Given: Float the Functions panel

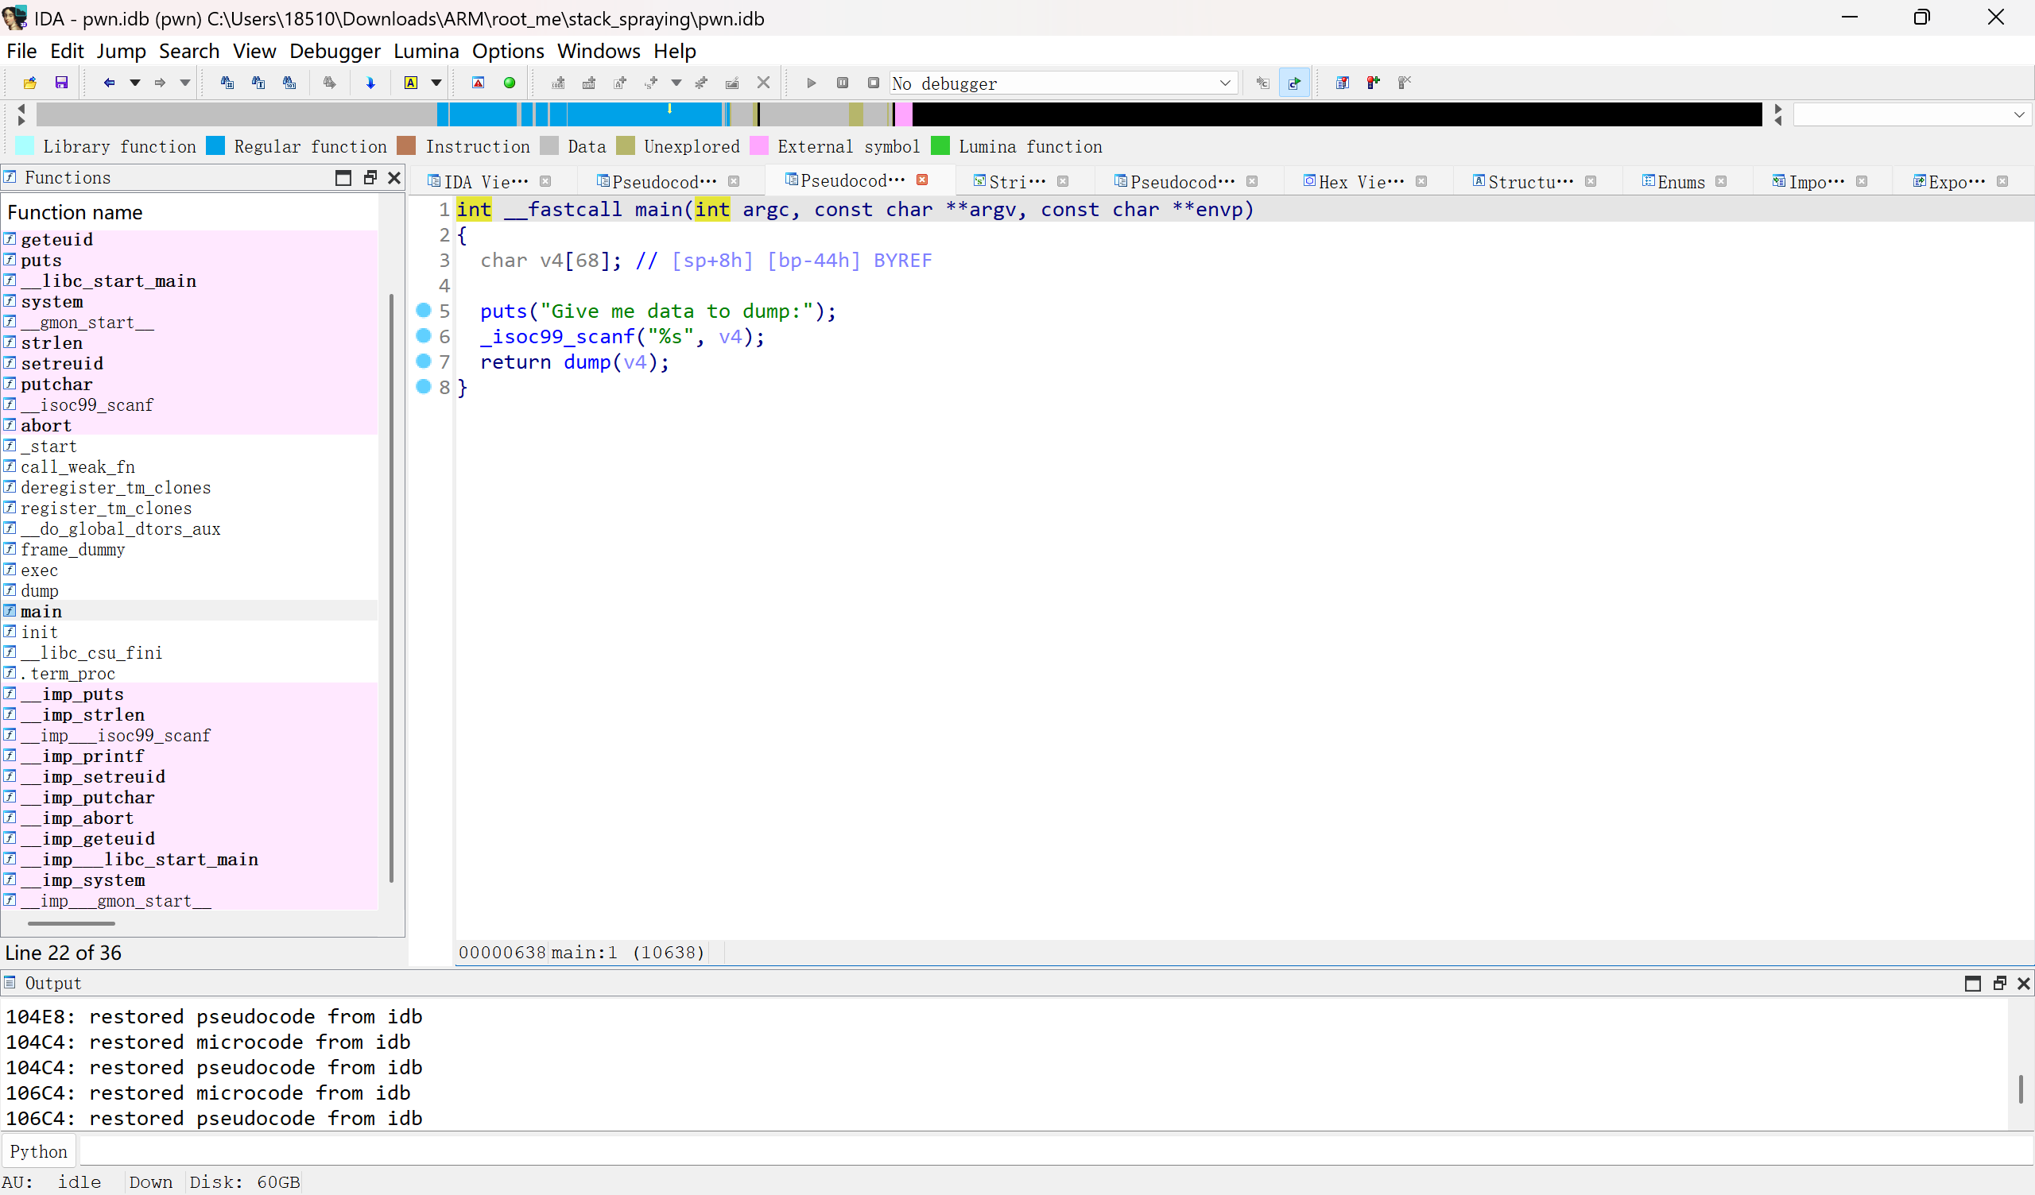Looking at the screenshot, I should tap(370, 178).
